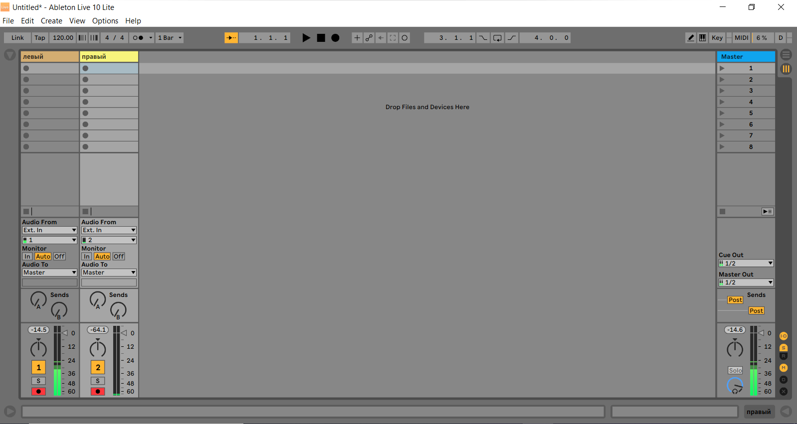Open Audio From dropdown on правый track
The image size is (797, 424).
pos(109,230)
